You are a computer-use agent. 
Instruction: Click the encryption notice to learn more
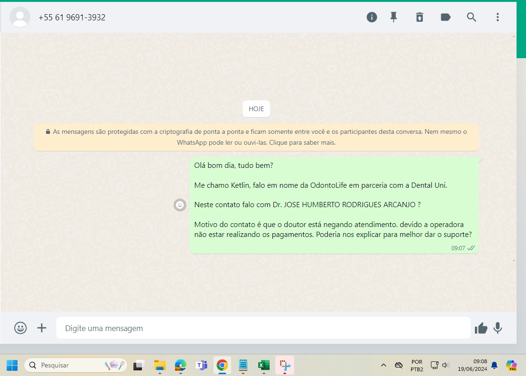(x=256, y=137)
